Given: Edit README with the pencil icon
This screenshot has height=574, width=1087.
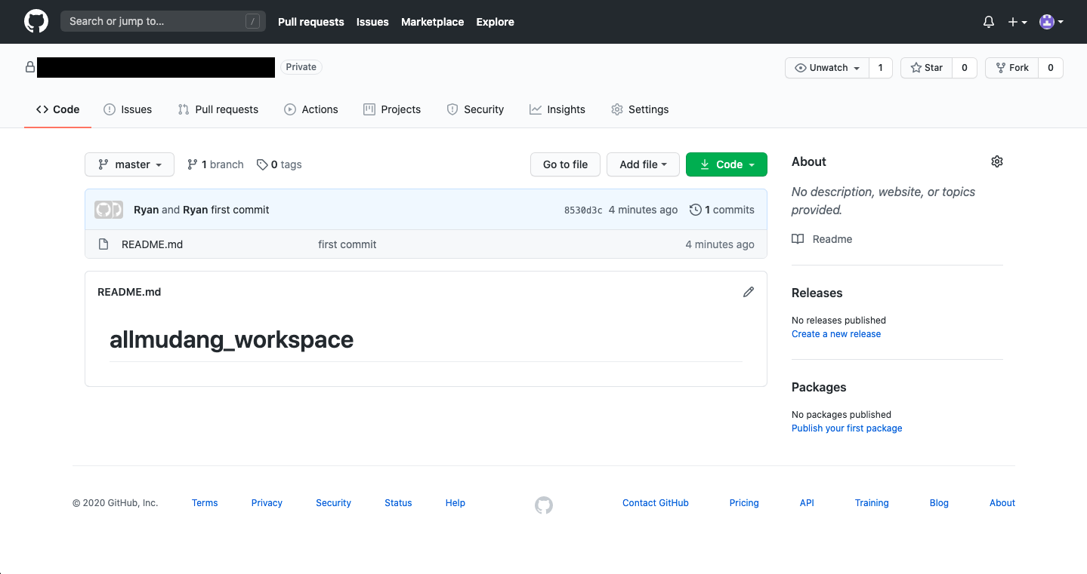Looking at the screenshot, I should (748, 292).
